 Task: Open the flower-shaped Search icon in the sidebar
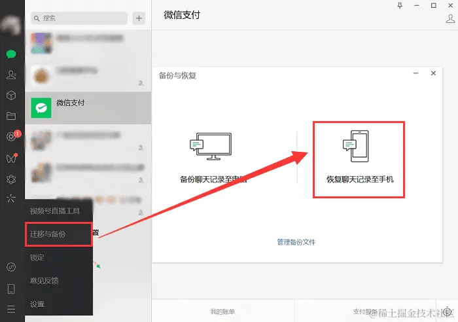point(11,179)
